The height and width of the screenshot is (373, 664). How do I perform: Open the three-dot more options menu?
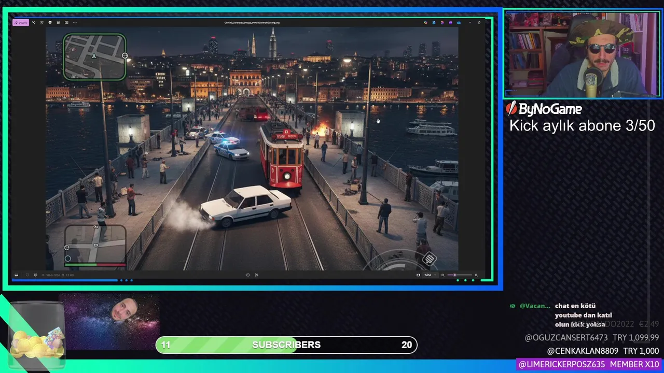[x=75, y=23]
